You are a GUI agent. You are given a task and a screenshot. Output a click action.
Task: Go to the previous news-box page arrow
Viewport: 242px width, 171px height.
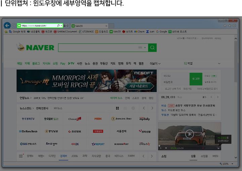click(x=211, y=97)
